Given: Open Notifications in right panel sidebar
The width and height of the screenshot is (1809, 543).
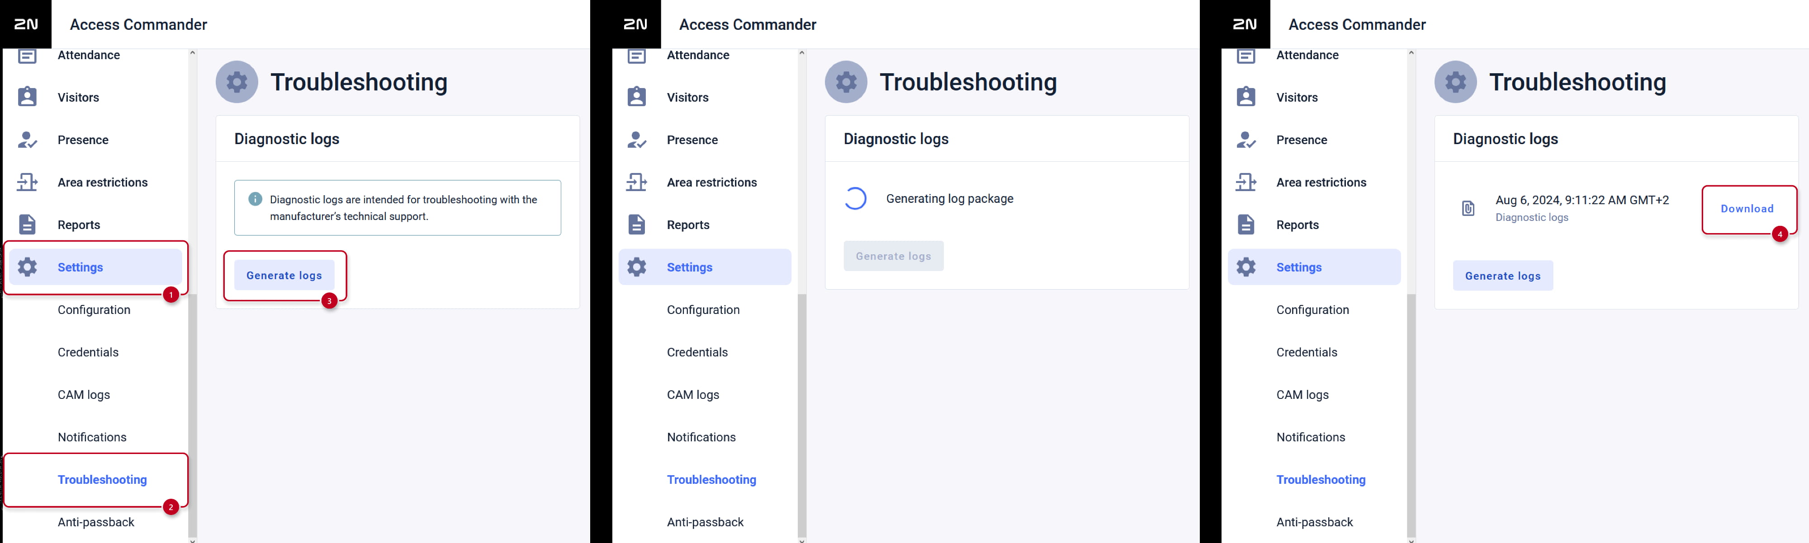Looking at the screenshot, I should [x=1311, y=437].
